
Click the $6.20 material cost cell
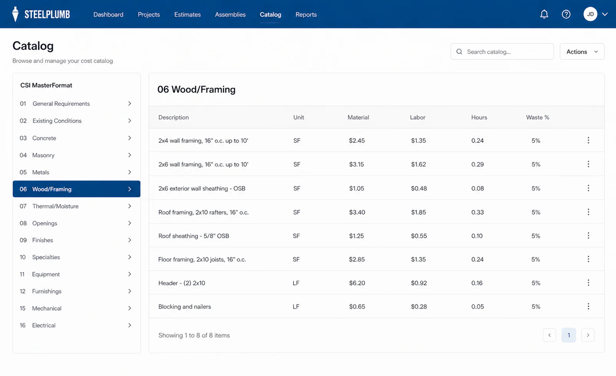click(357, 283)
